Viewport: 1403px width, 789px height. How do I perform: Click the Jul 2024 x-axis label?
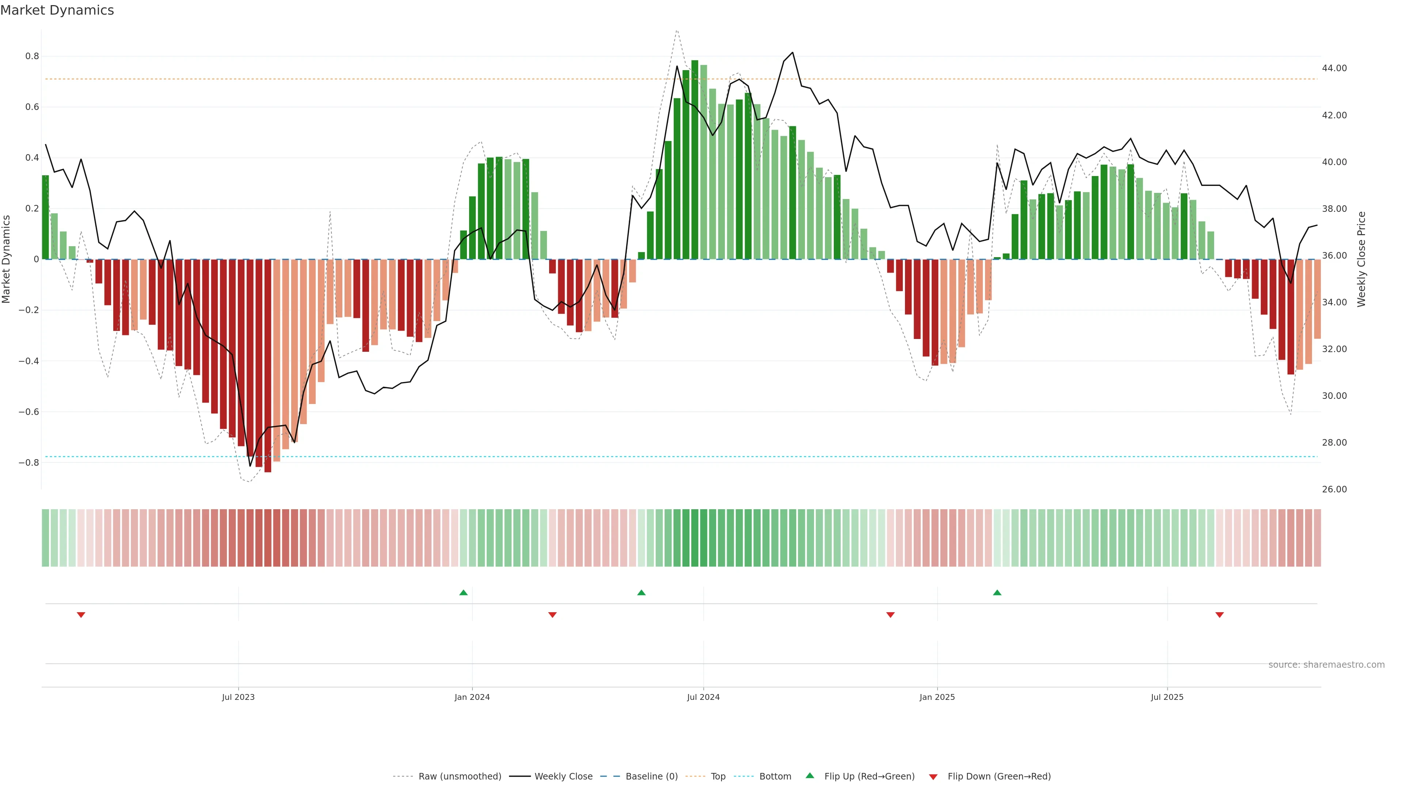point(703,697)
